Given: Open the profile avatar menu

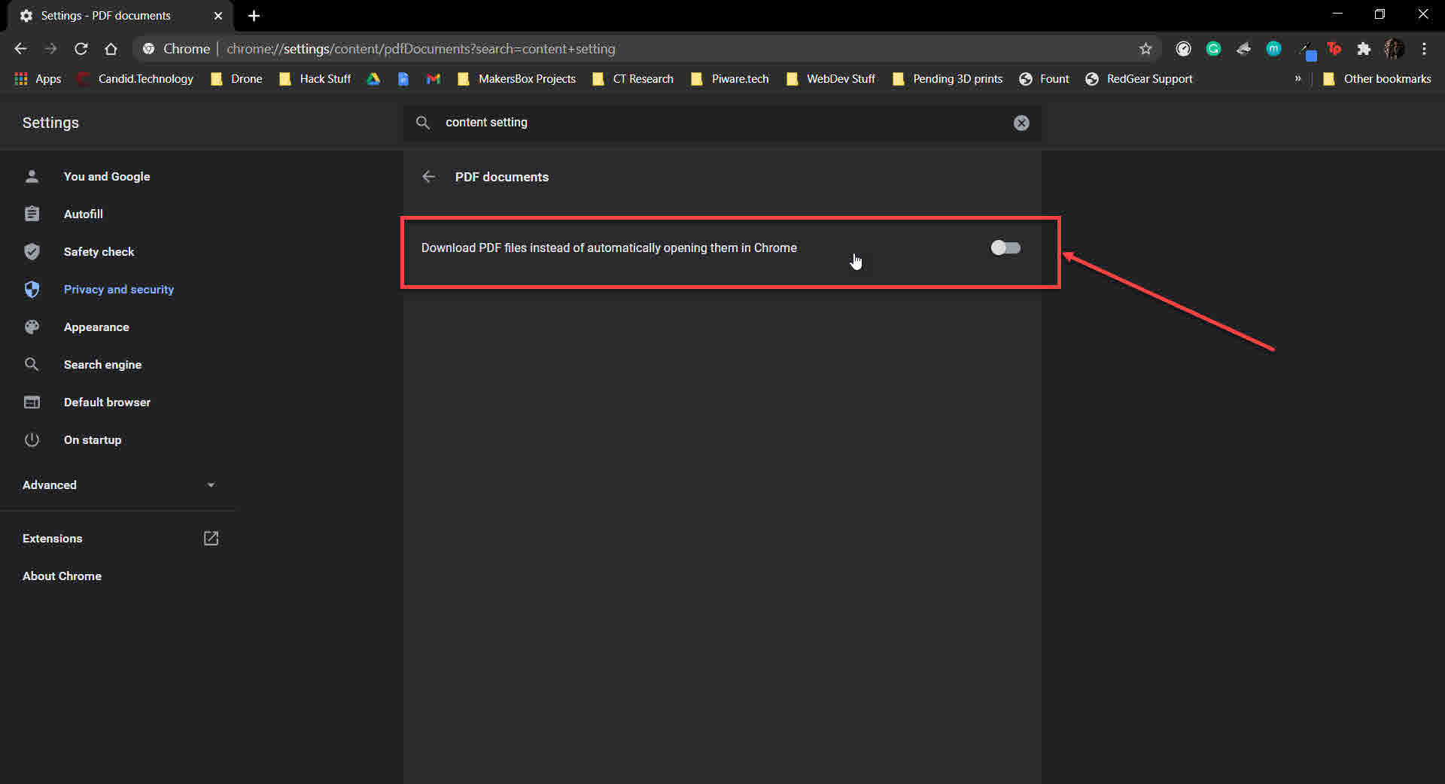Looking at the screenshot, I should pos(1394,49).
